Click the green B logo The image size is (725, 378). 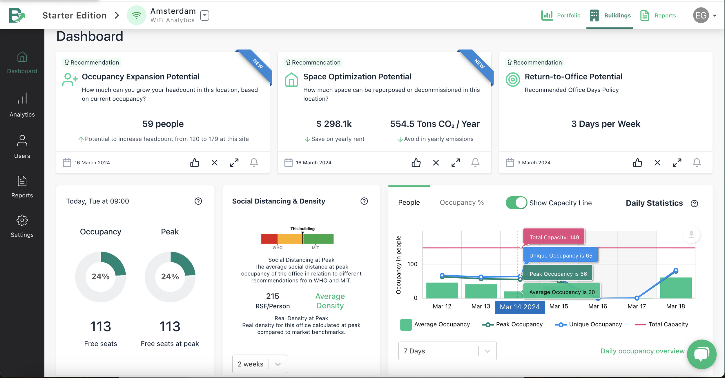pos(17,15)
